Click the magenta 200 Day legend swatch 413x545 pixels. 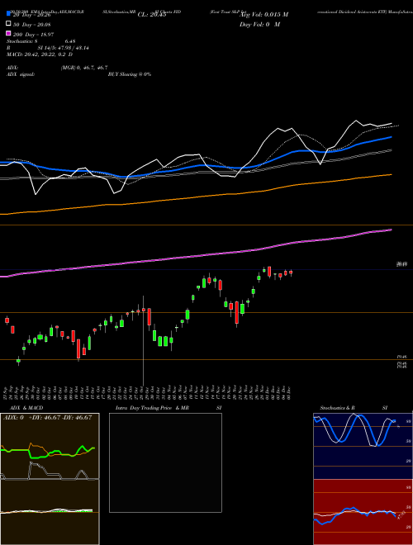[8, 33]
